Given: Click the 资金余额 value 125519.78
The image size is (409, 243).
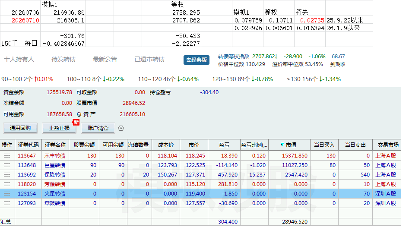Looking at the screenshot, I should tap(59, 92).
